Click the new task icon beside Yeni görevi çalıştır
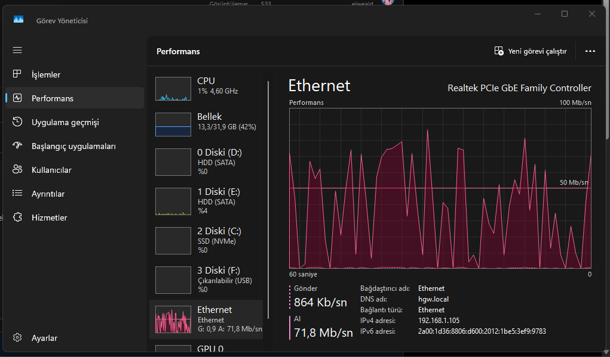610x357 pixels. [x=499, y=51]
